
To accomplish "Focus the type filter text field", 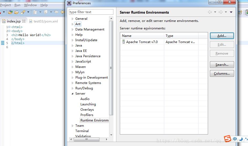I will pyautogui.click(x=91, y=12).
